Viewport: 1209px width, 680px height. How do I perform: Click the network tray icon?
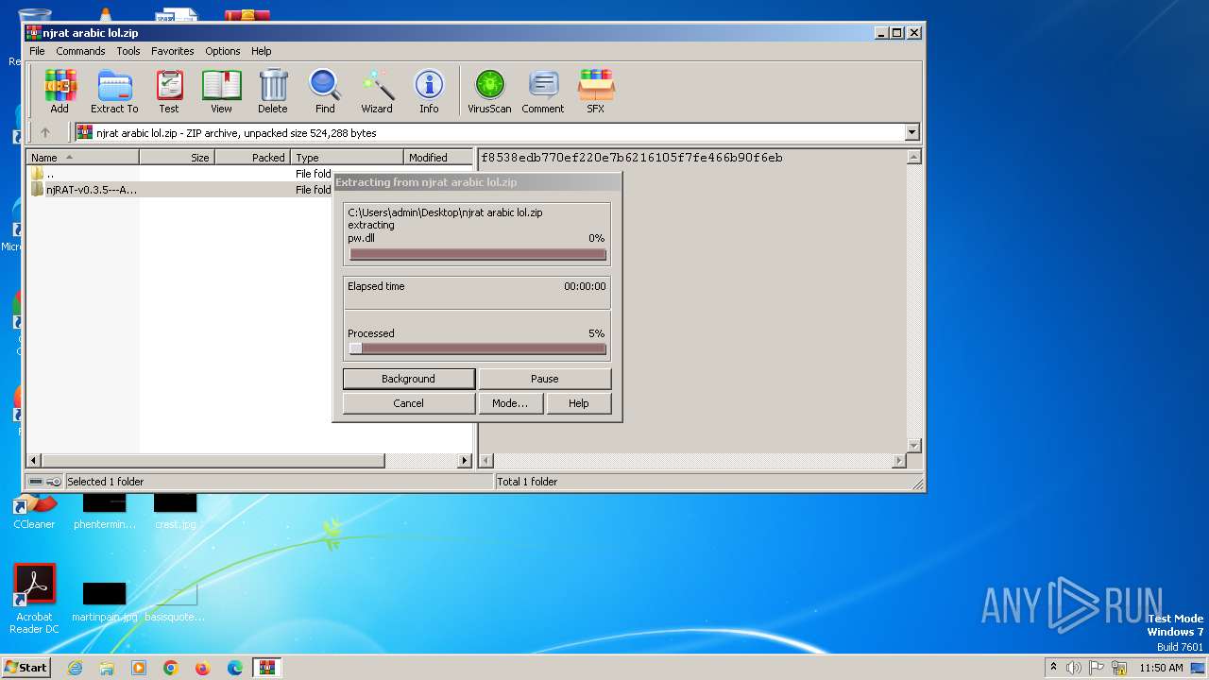[1119, 668]
